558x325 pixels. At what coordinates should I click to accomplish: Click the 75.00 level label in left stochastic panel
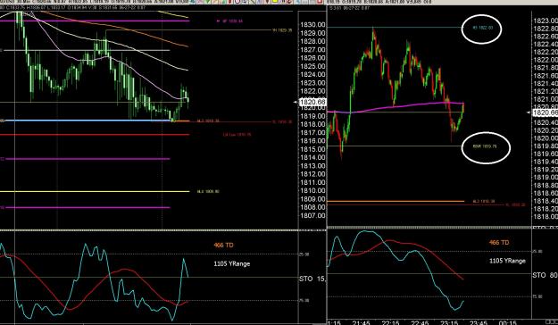(x=304, y=300)
